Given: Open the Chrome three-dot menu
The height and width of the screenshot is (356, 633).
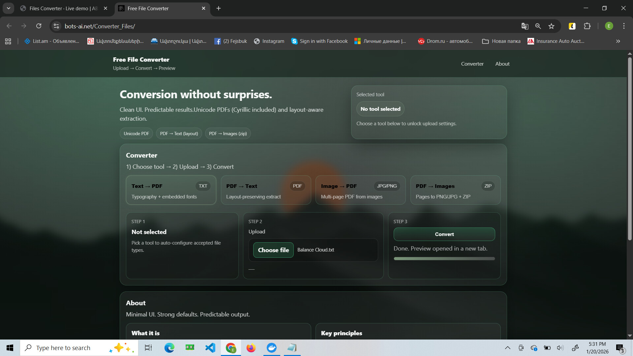Looking at the screenshot, I should click(x=624, y=26).
